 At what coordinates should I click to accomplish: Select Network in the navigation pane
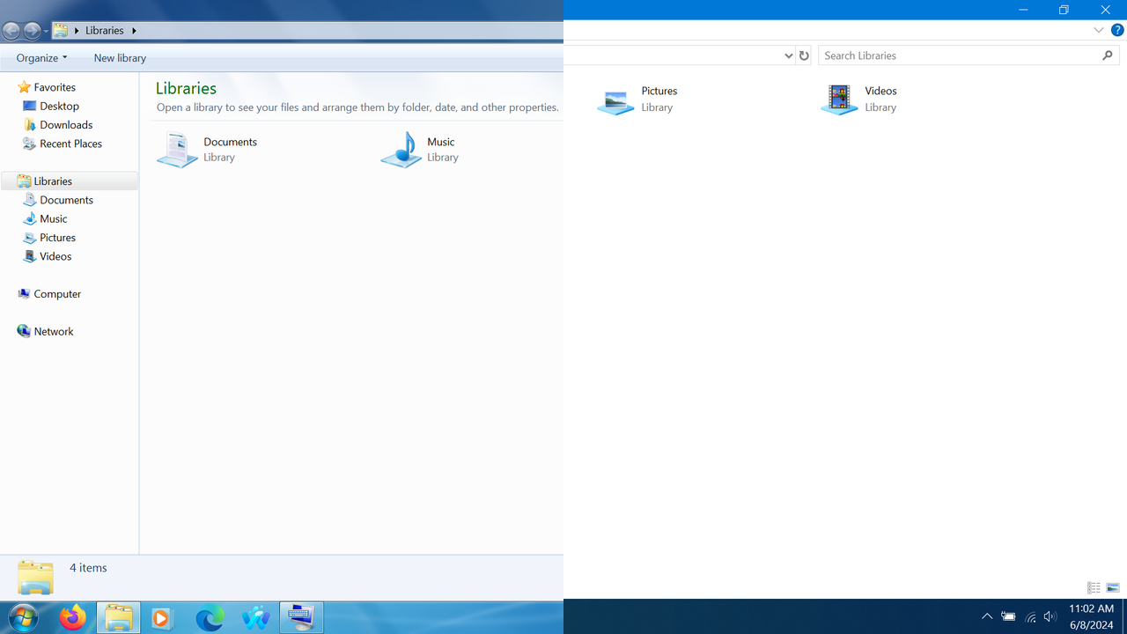click(54, 331)
